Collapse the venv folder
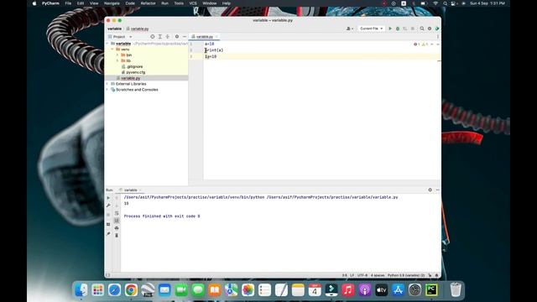537x302 pixels. [112, 49]
